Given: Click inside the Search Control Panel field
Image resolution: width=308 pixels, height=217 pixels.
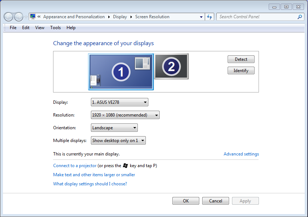Looking at the screenshot, I should pos(255,17).
